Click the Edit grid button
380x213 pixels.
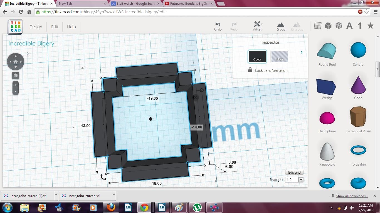(294, 172)
